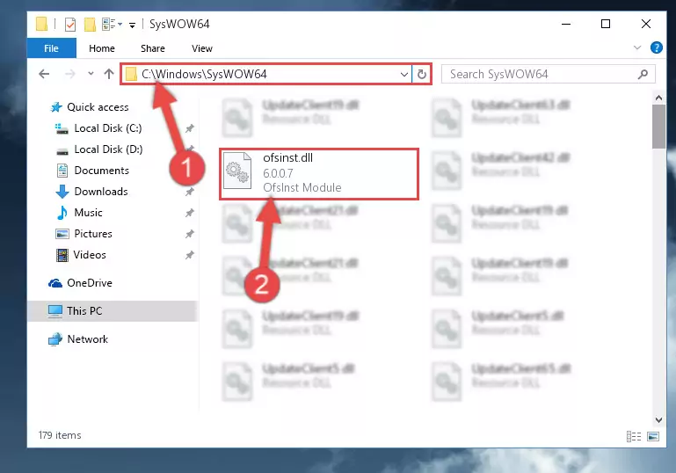Select the ofsinst.dll file

click(319, 174)
